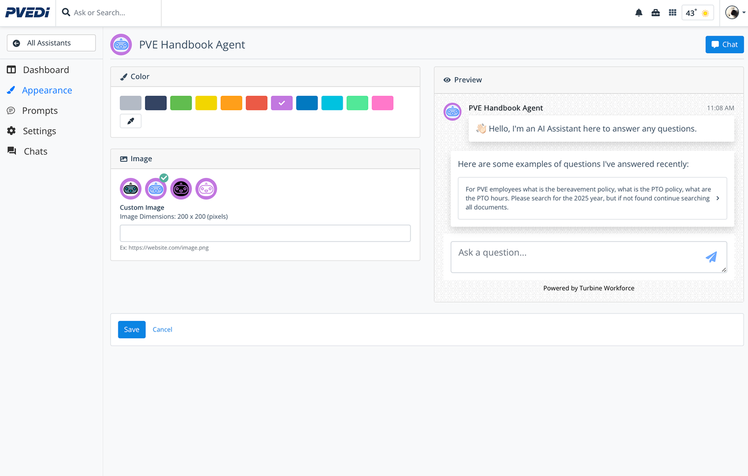Click the eye icon on the Preview header

447,79
